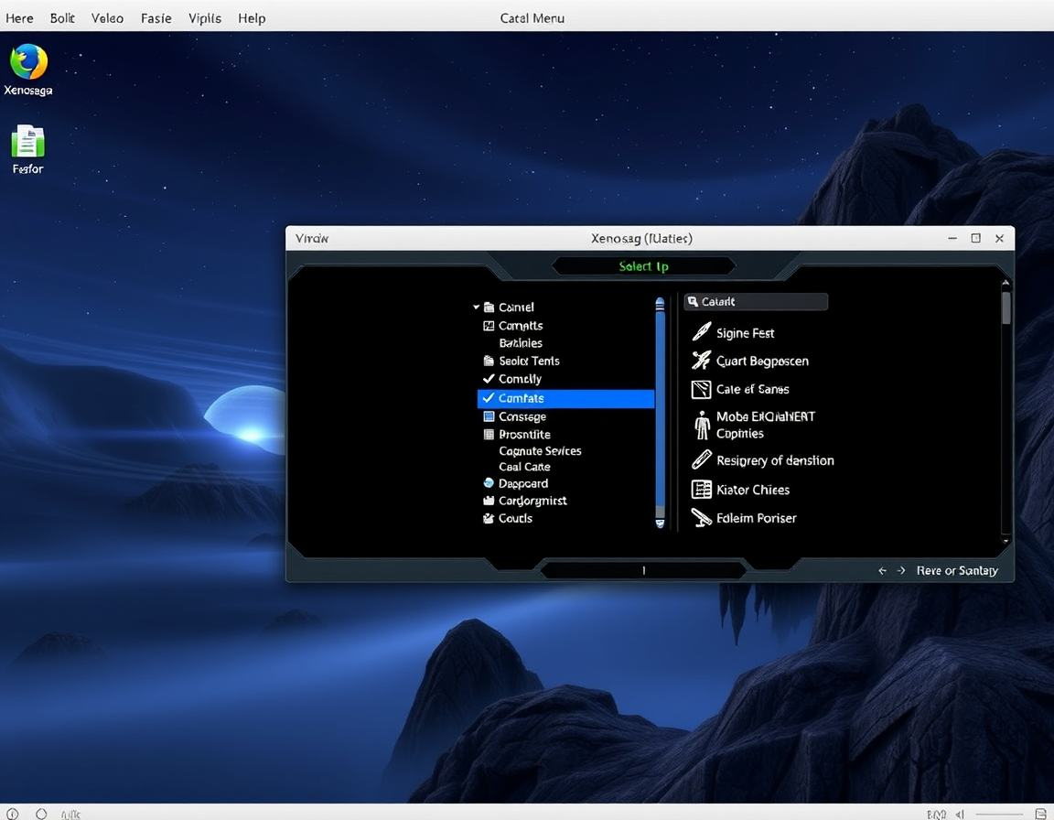Open the Help menu
Viewport: 1054px width, 820px height.
pyautogui.click(x=253, y=18)
